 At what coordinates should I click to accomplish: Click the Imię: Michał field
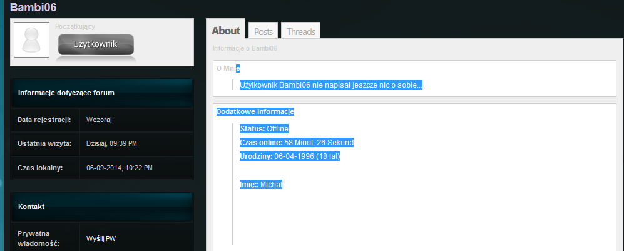coord(261,185)
